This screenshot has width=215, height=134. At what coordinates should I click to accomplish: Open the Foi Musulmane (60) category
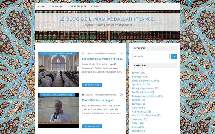pyautogui.click(x=143, y=92)
